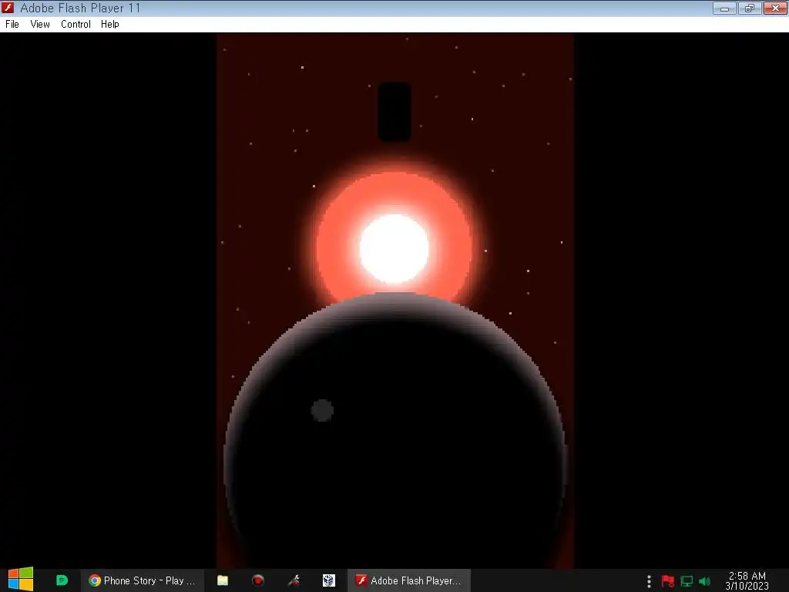Click the blue-white emblem icon in taskbar
Viewport: 789px width, 592px height.
[328, 580]
